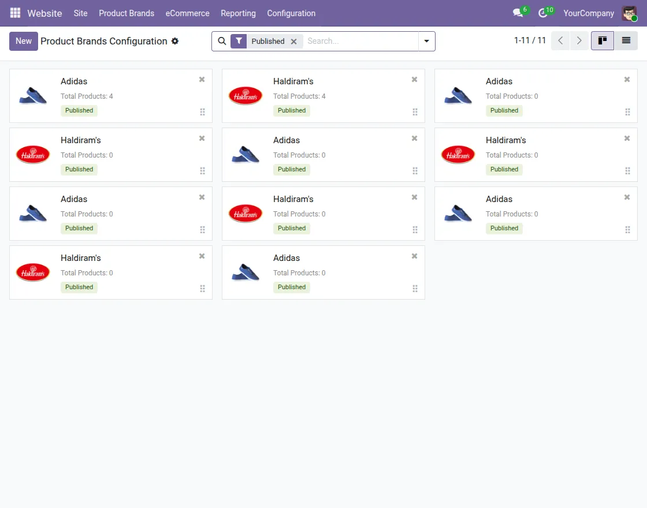Open the Website app menu
Screen dimensions: 647x508
(44, 13)
